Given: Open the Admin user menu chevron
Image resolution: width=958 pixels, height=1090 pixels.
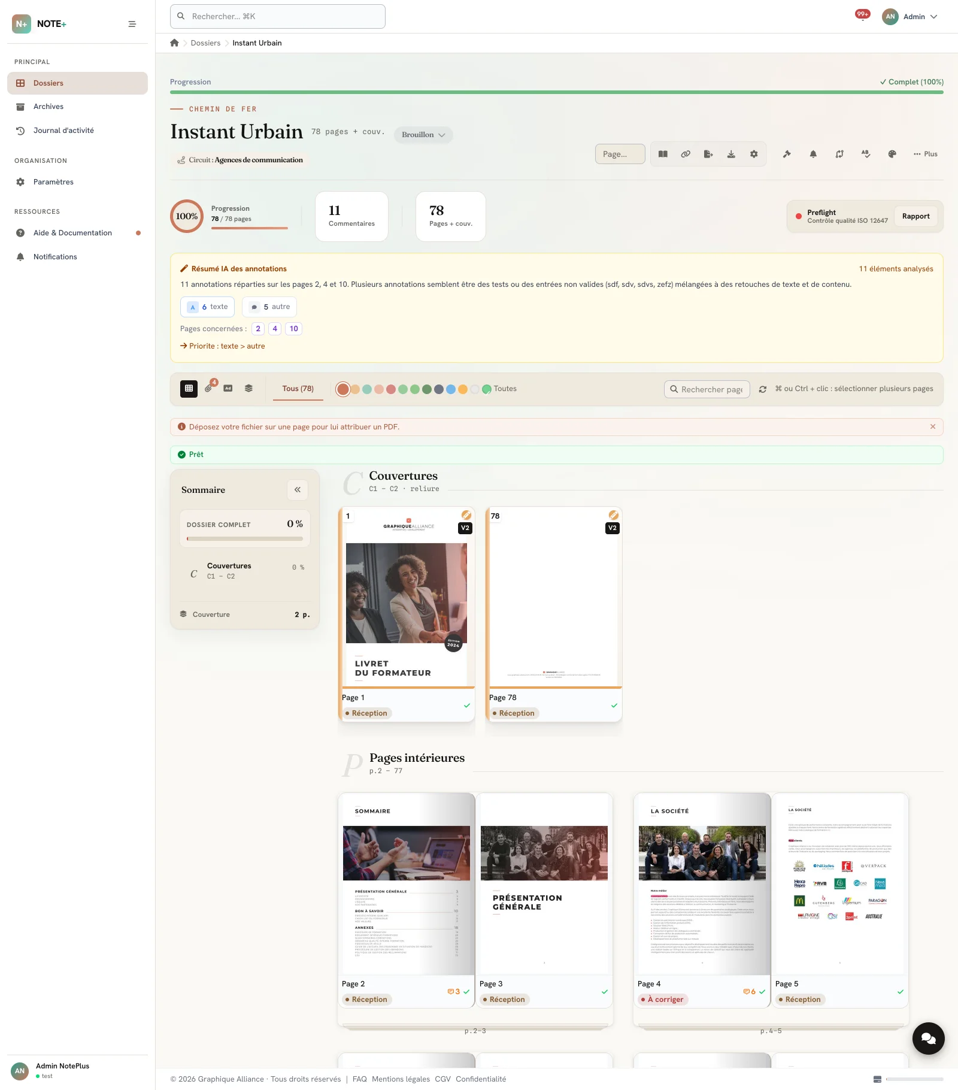Looking at the screenshot, I should point(934,17).
